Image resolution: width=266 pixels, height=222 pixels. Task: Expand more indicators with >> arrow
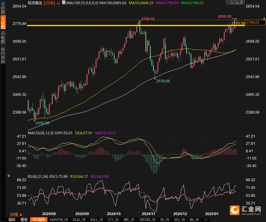pos(205,220)
